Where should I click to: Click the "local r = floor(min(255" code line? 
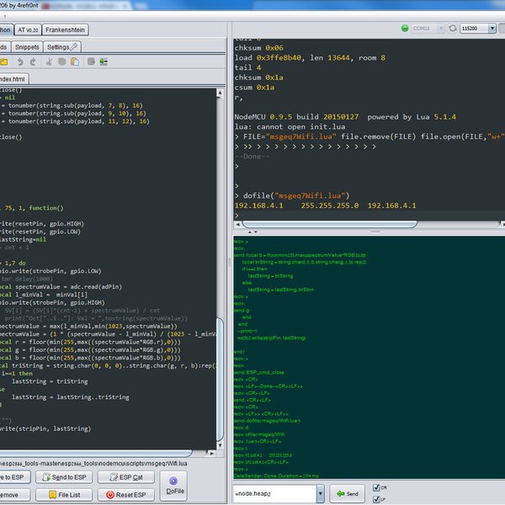click(90, 342)
